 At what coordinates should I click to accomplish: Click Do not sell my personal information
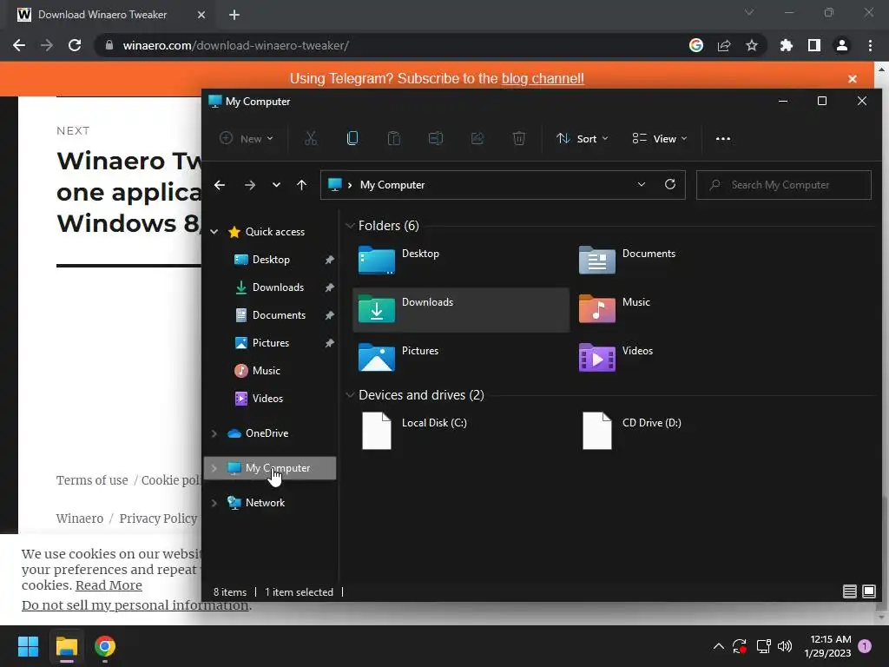135,605
